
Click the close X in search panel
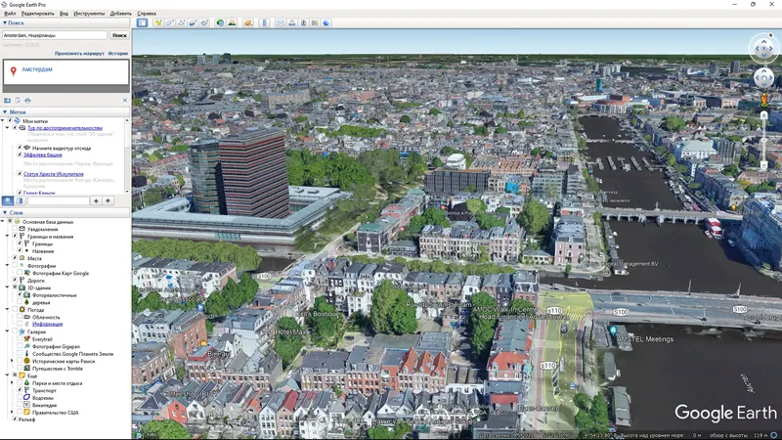(x=125, y=100)
